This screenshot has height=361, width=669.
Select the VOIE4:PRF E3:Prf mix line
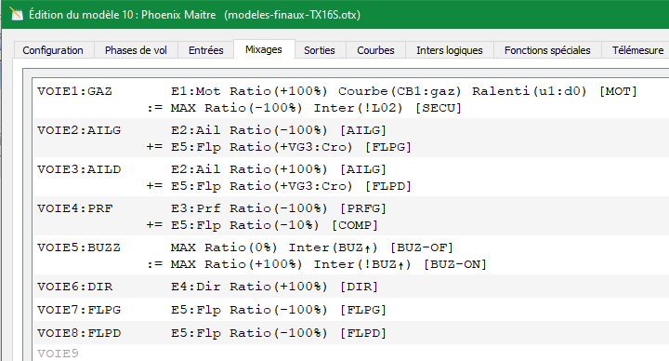pyautogui.click(x=350, y=208)
